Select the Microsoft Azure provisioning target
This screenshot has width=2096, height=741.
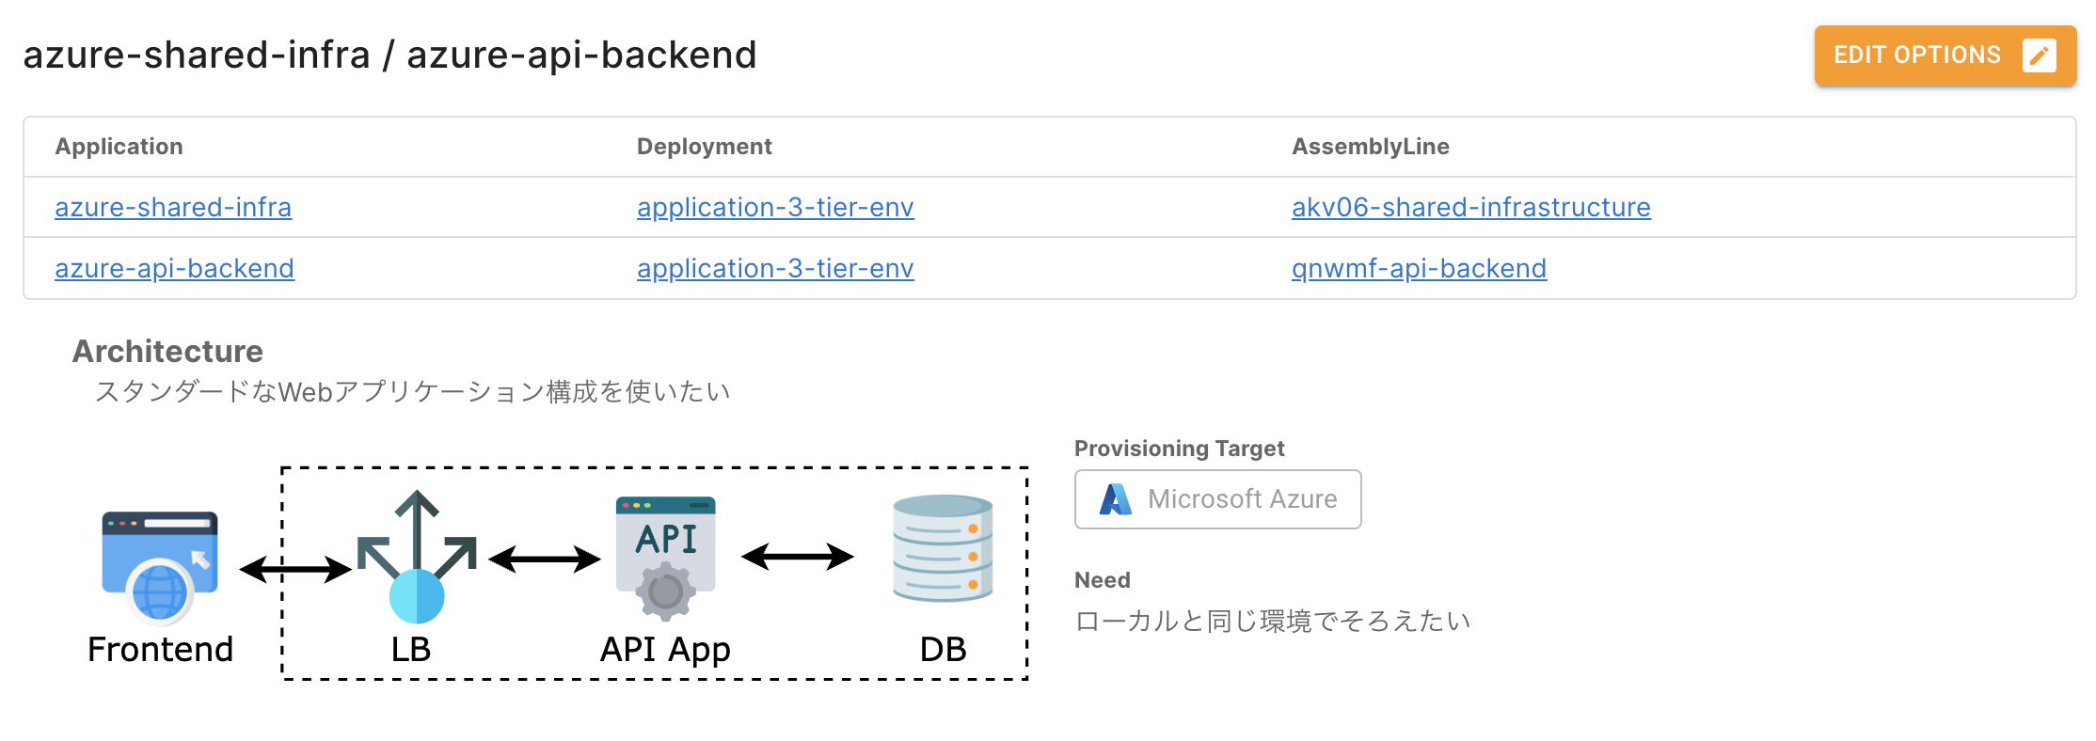pyautogui.click(x=1217, y=499)
